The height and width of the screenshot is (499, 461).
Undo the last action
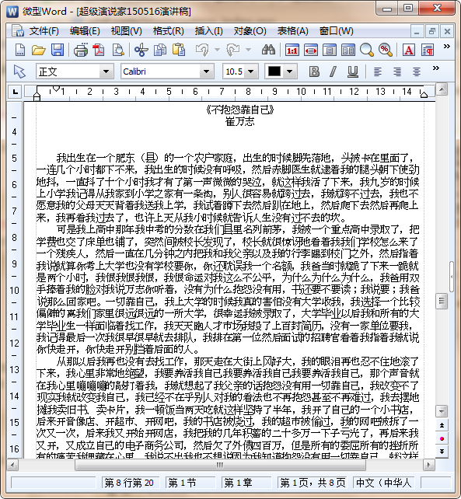click(x=202, y=51)
